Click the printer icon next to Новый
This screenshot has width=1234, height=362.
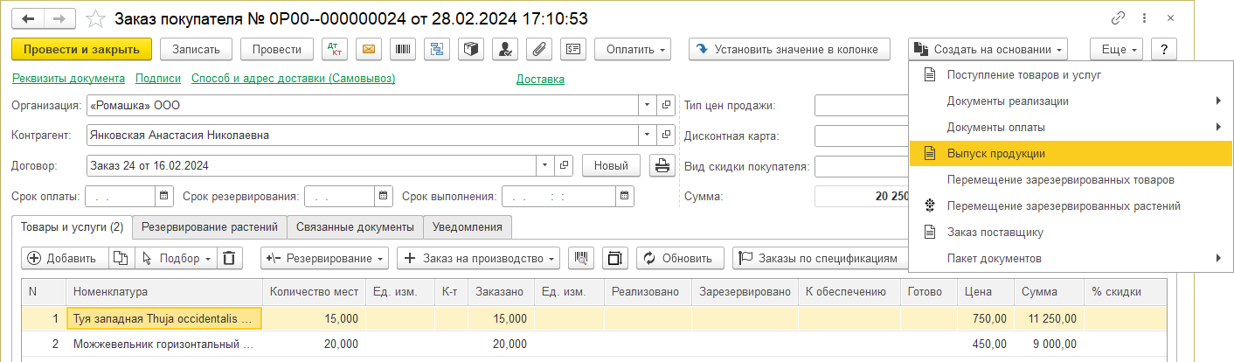point(663,165)
